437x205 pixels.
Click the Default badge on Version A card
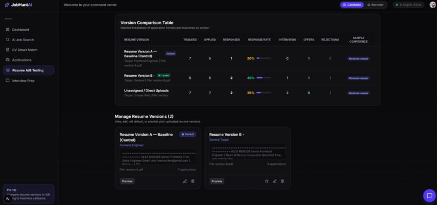[188, 134]
